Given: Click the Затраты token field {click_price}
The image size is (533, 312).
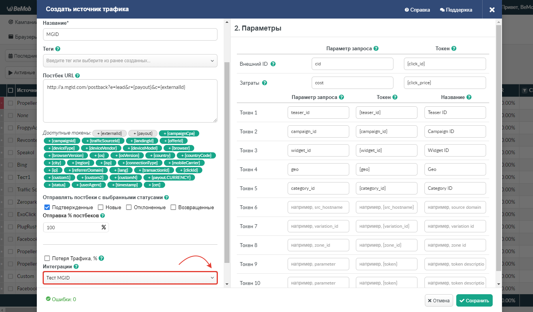Looking at the screenshot, I should pyautogui.click(x=445, y=83).
